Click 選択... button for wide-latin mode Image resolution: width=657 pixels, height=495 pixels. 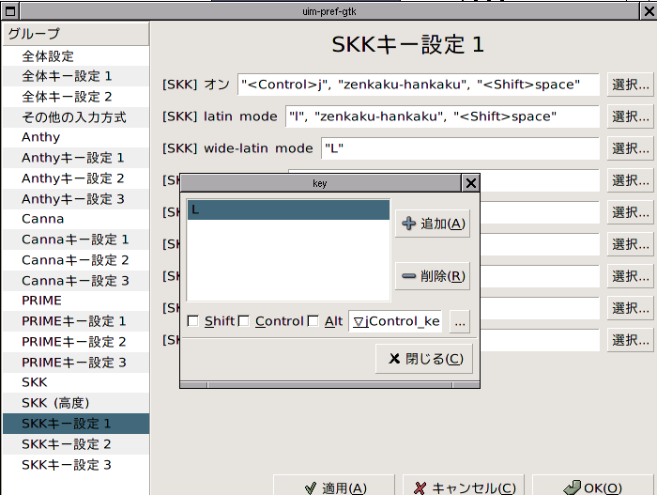[630, 148]
